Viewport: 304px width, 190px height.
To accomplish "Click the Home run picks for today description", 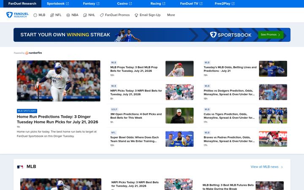I will click(57, 134).
